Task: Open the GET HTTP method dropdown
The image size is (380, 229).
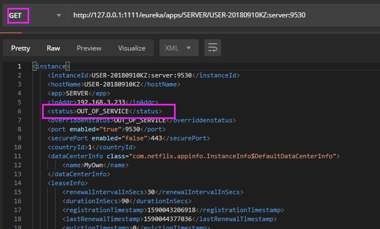Action: pyautogui.click(x=35, y=15)
